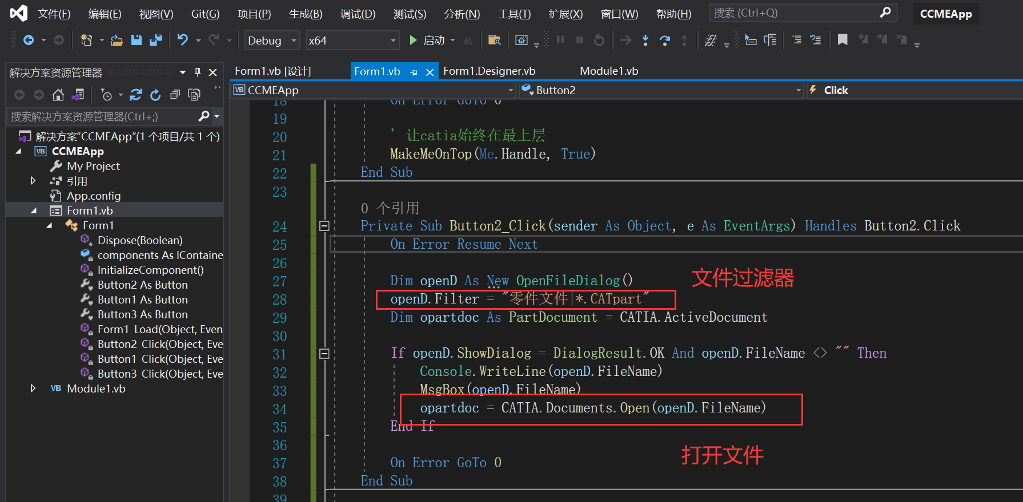
Task: Collapse all items in Solution Explorer
Action: [175, 95]
